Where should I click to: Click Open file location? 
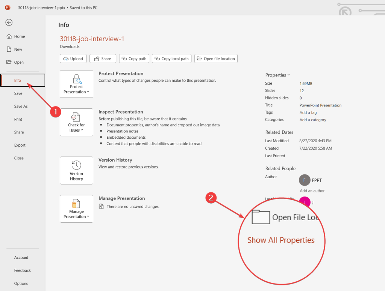tap(216, 58)
